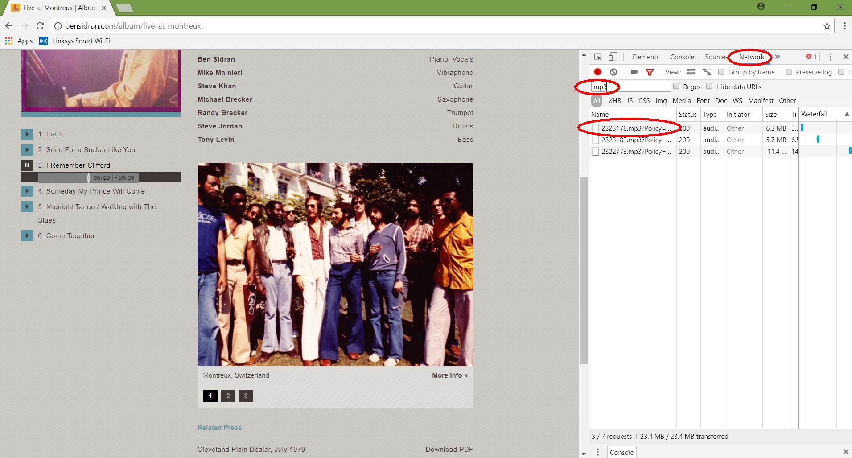
Task: Open DevTools customize menu (three dots)
Action: 830,57
